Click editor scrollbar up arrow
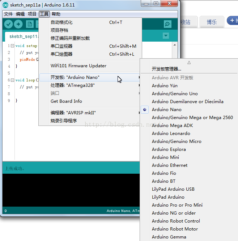The width and height of the screenshot is (238, 241). (x=175, y=45)
